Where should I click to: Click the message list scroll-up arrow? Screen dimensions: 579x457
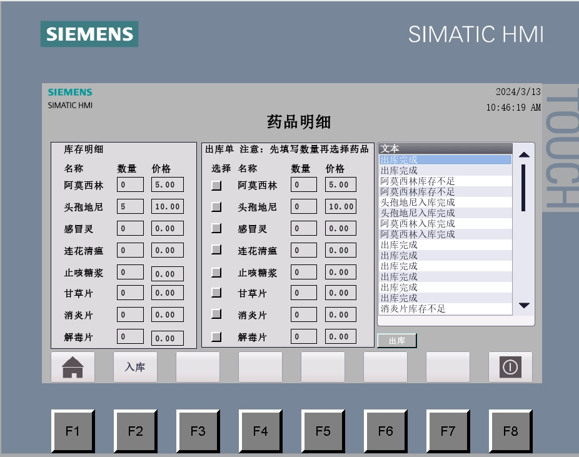[x=524, y=154]
